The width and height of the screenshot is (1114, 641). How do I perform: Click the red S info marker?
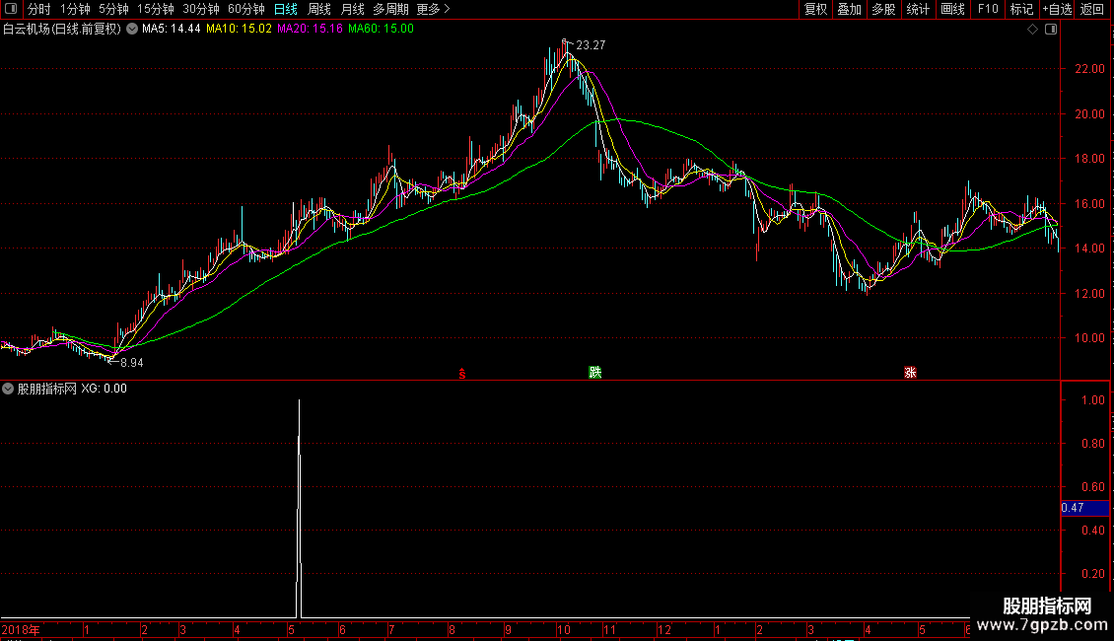click(461, 374)
